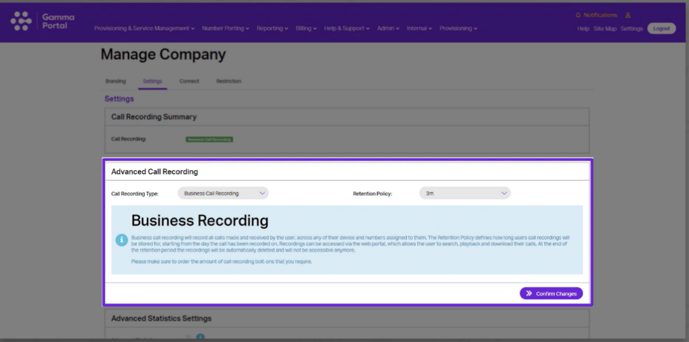689x342 pixels.
Task: Click the Business Recording heading text
Action: 200,220
